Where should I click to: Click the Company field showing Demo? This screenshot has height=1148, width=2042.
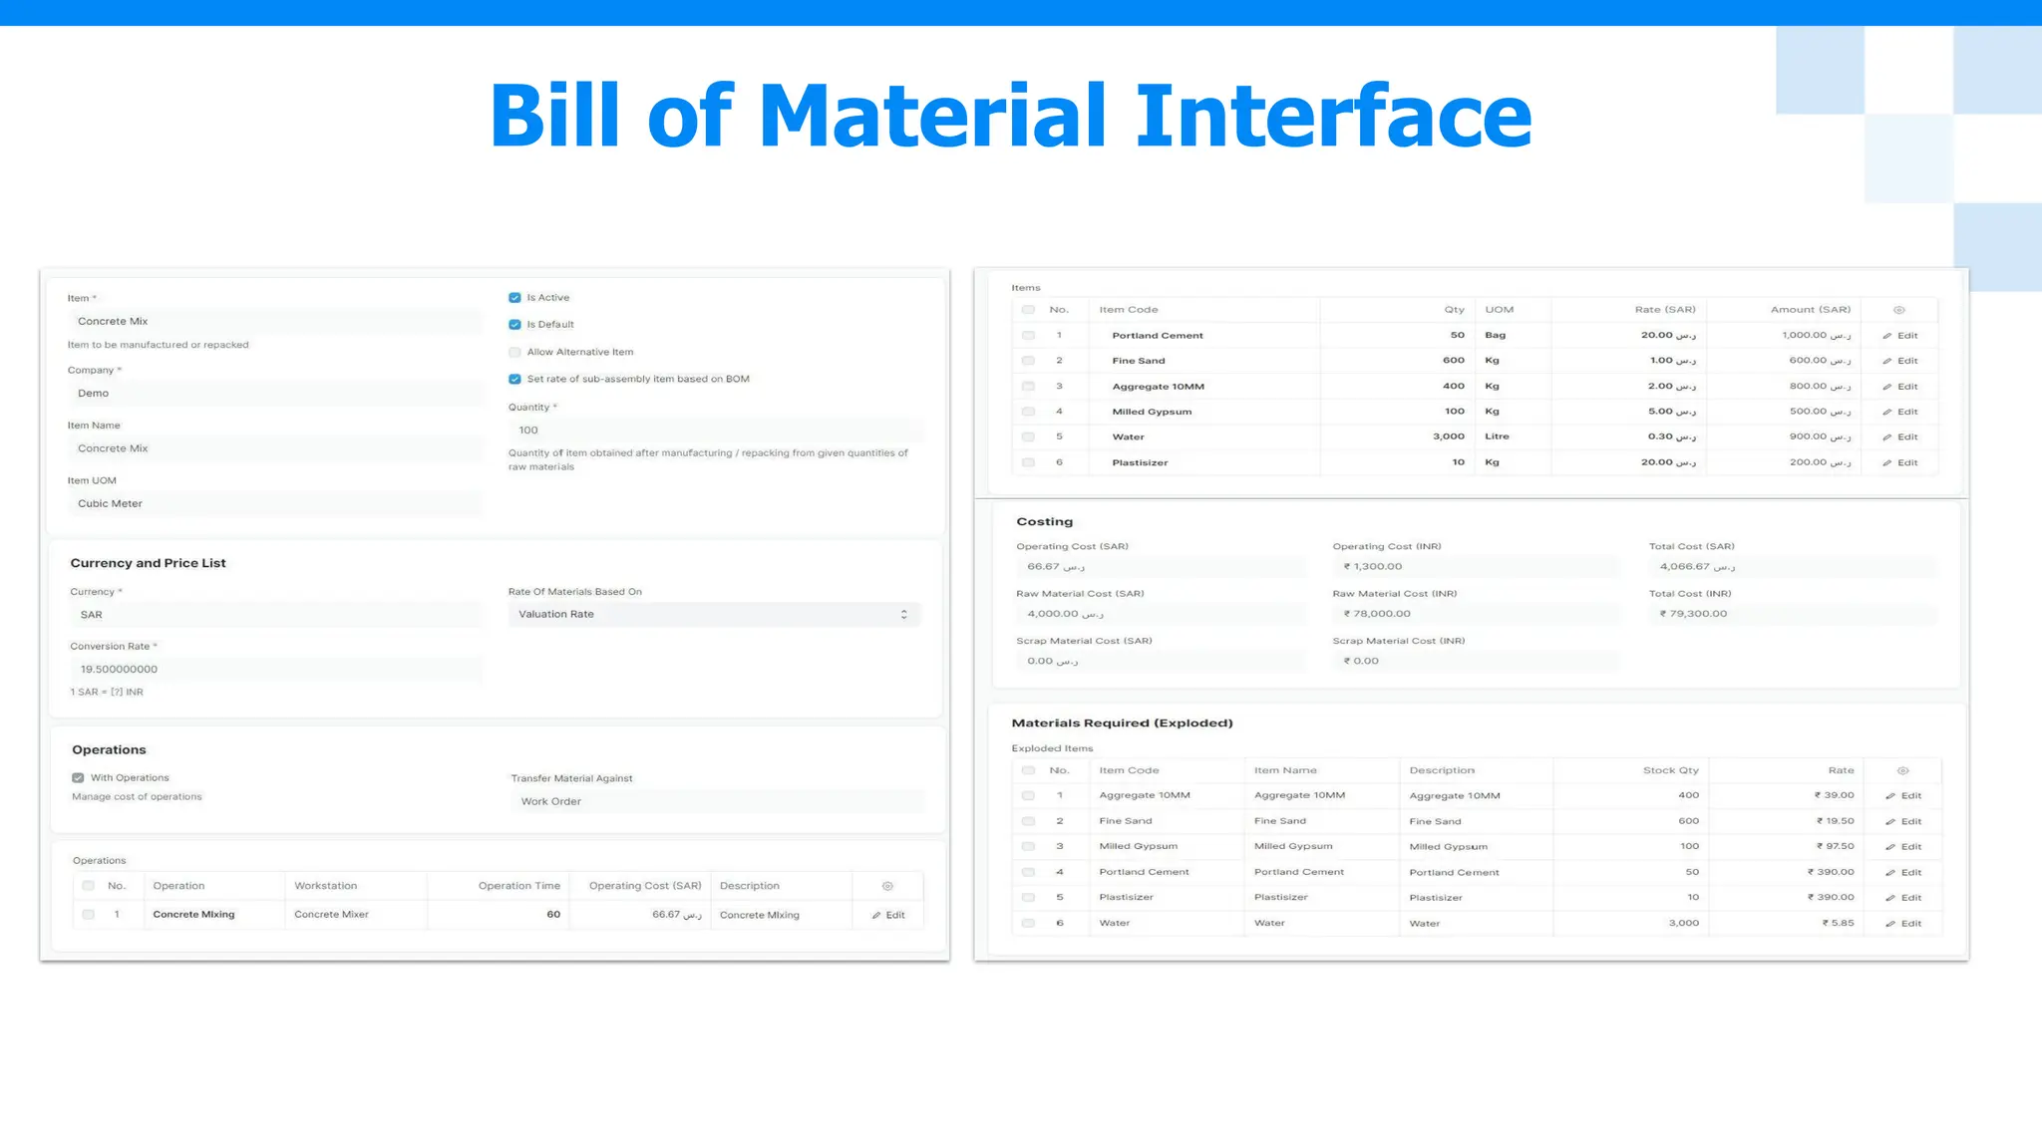[x=275, y=394]
